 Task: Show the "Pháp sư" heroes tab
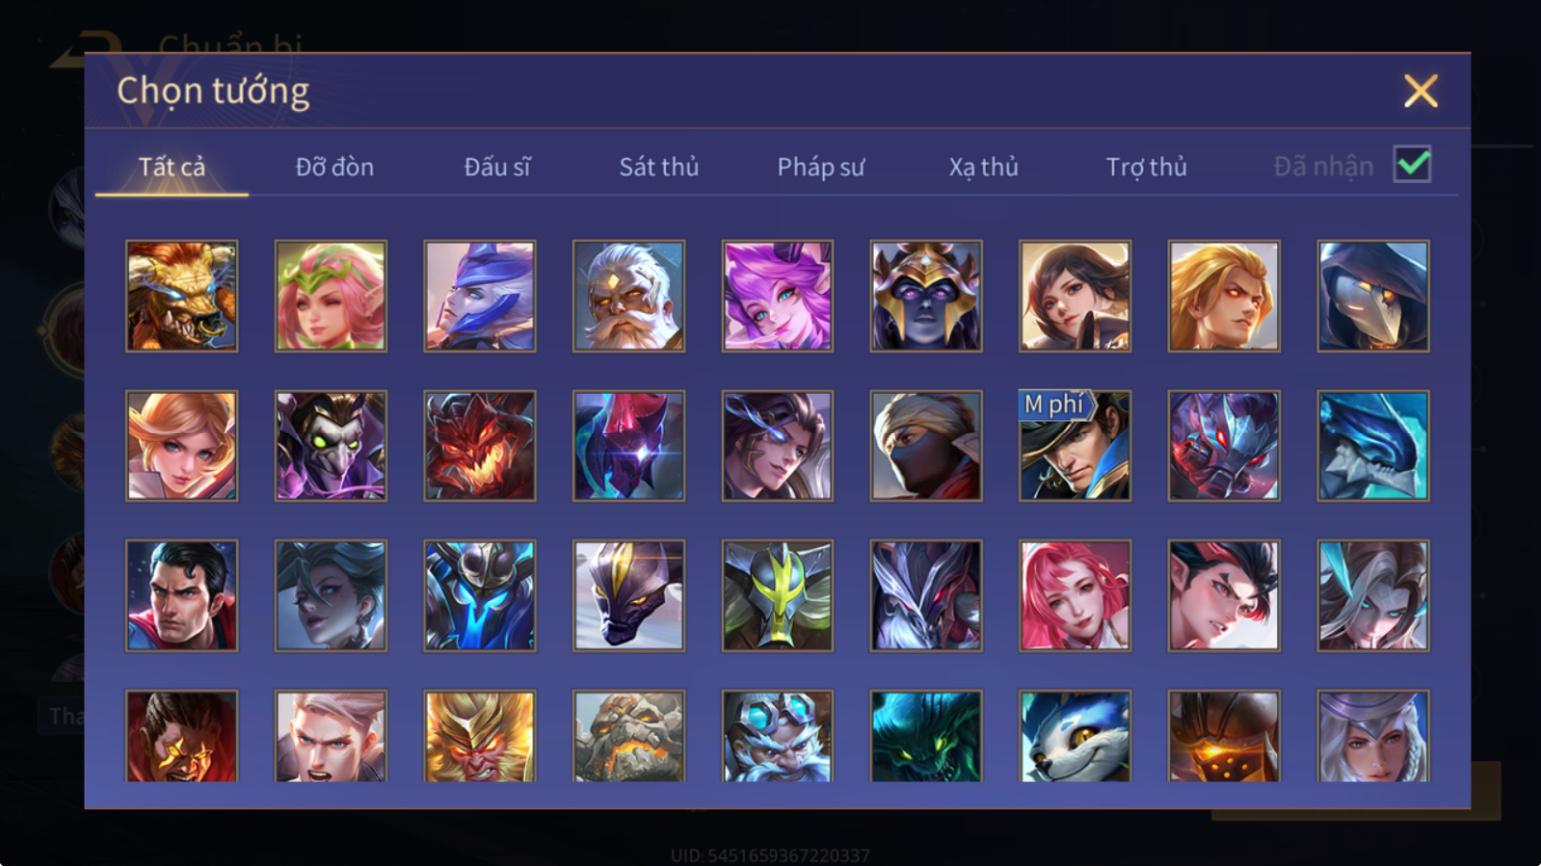821,167
